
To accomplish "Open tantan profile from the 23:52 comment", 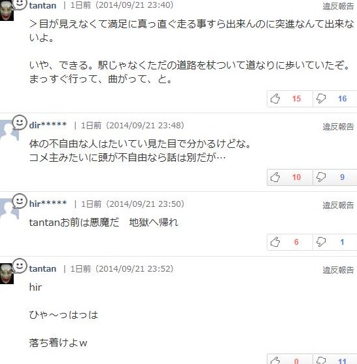I will point(42,269).
